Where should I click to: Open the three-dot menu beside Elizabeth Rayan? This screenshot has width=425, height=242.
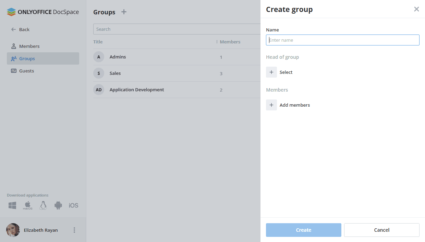[74, 230]
